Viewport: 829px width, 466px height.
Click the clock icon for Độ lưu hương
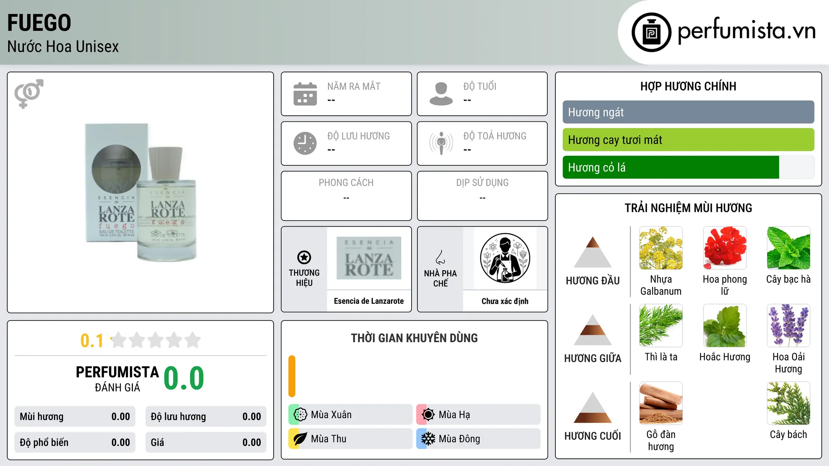click(305, 143)
